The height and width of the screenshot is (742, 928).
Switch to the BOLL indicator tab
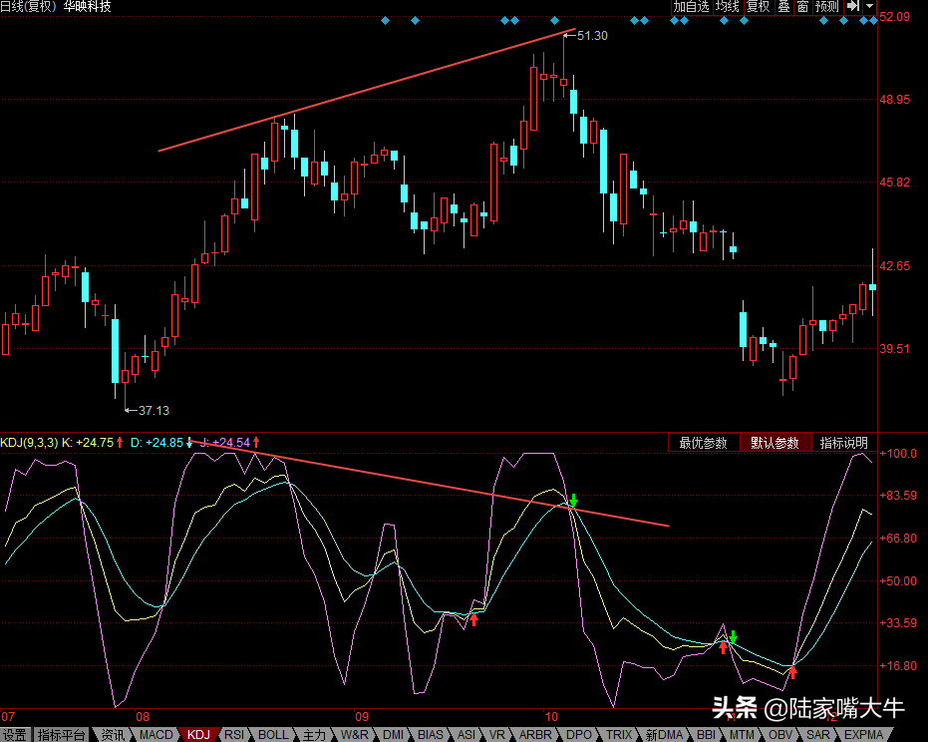click(x=273, y=735)
